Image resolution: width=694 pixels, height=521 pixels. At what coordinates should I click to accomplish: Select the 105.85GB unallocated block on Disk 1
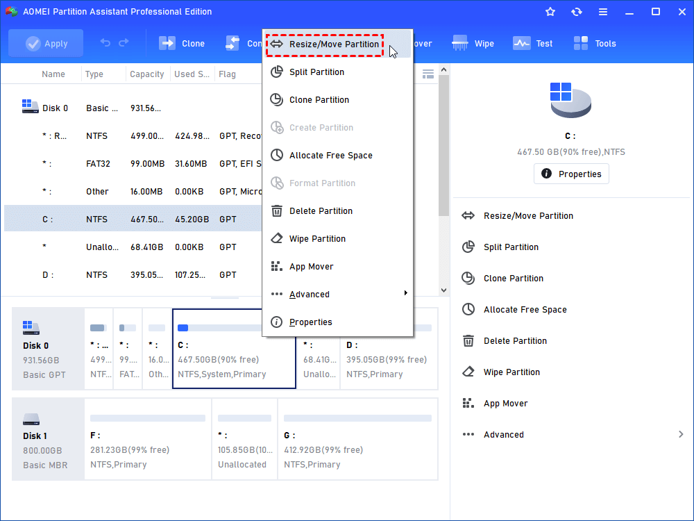coord(245,439)
